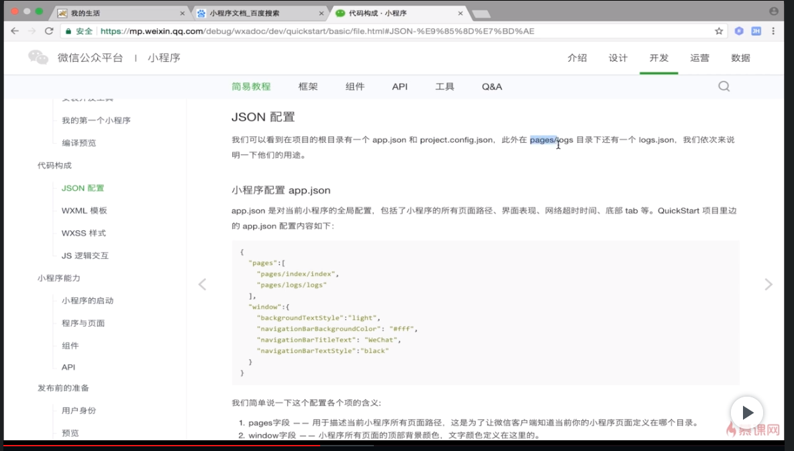Open WXSS 样式 in sidebar
Image resolution: width=794 pixels, height=451 pixels.
[83, 233]
